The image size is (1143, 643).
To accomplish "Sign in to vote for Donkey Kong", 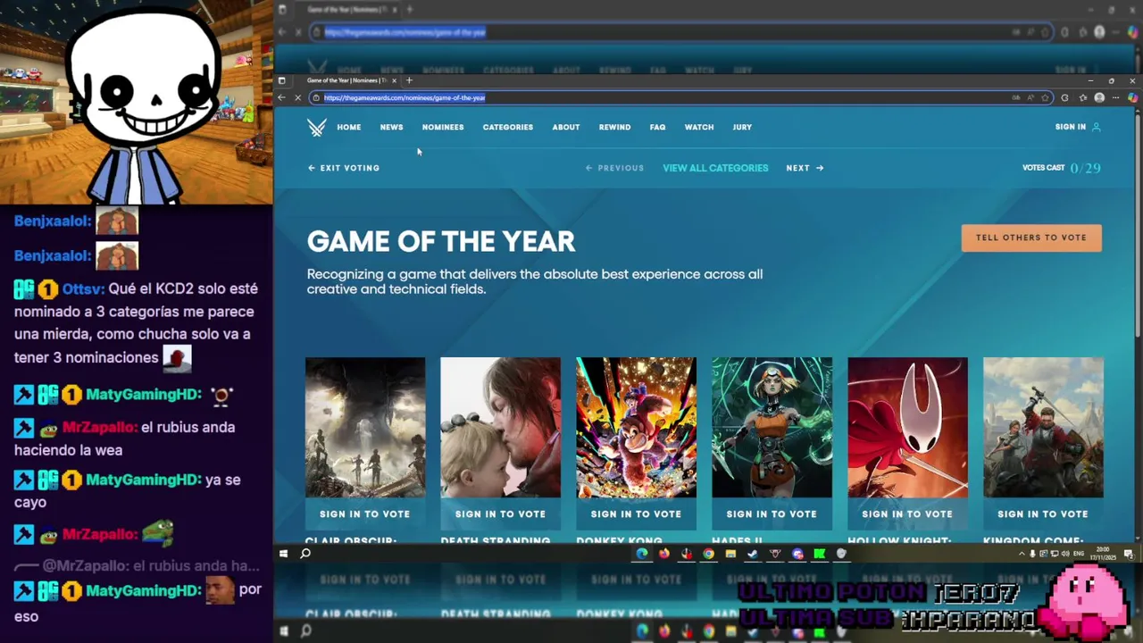I will [x=636, y=514].
